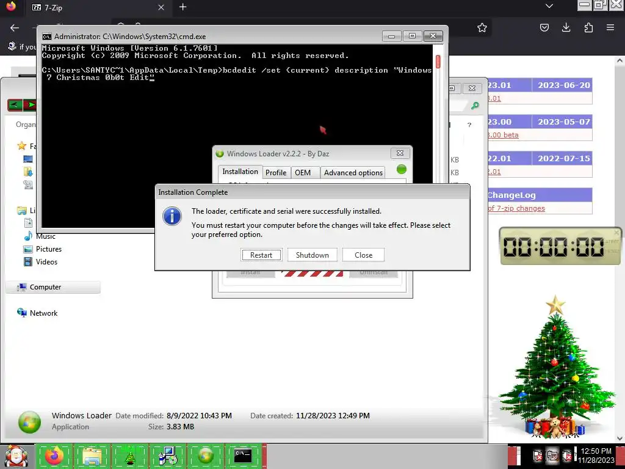625x469 pixels.
Task: Click green status indicator in Windows Loader
Action: pyautogui.click(x=402, y=170)
